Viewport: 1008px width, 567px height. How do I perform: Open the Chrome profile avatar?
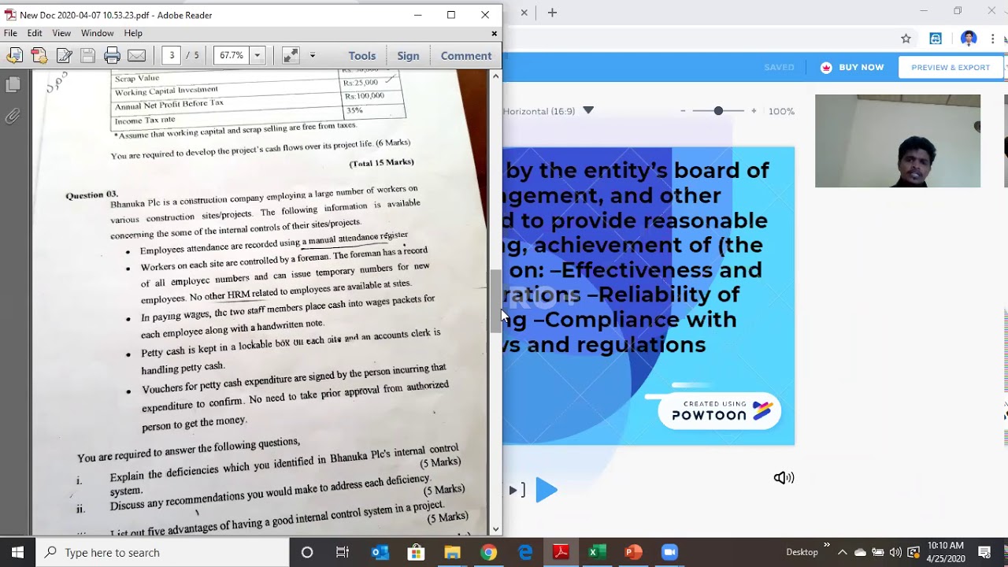pyautogui.click(x=969, y=39)
